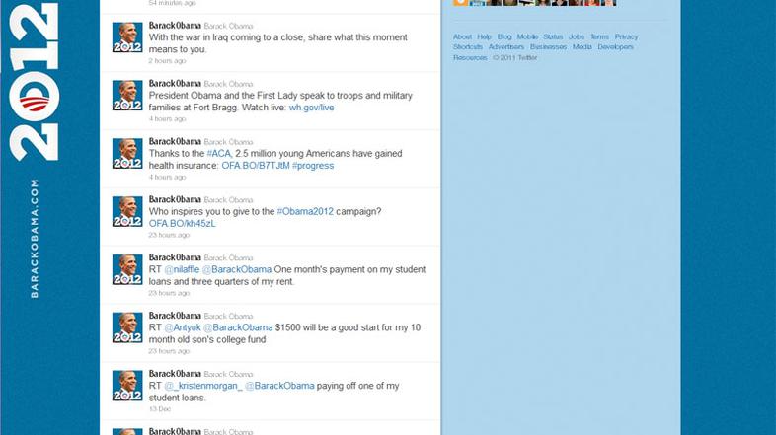Open the OFA.BO/kh45zL link

[x=182, y=224]
